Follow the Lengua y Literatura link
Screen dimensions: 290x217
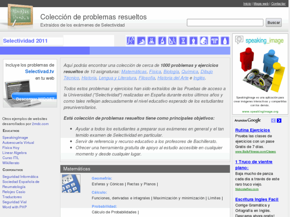click(117, 78)
